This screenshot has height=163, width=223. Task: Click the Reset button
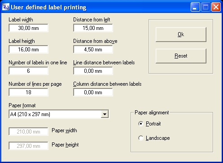[x=181, y=56]
